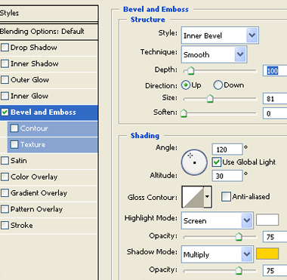The width and height of the screenshot is (287, 280).
Task: Click the Altitude field showing 30
Action: tap(227, 176)
